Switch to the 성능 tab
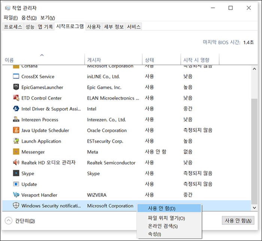The image size is (262, 241). coord(30,27)
